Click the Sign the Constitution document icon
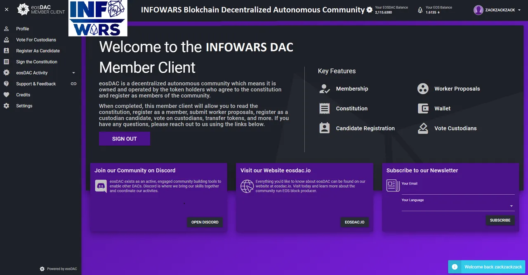This screenshot has width=528, height=275. tap(6, 62)
